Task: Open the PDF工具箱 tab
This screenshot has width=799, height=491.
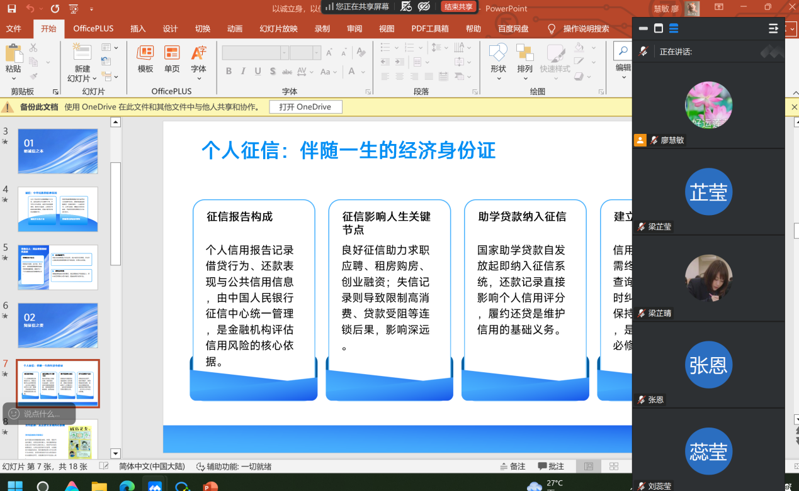Action: (429, 28)
